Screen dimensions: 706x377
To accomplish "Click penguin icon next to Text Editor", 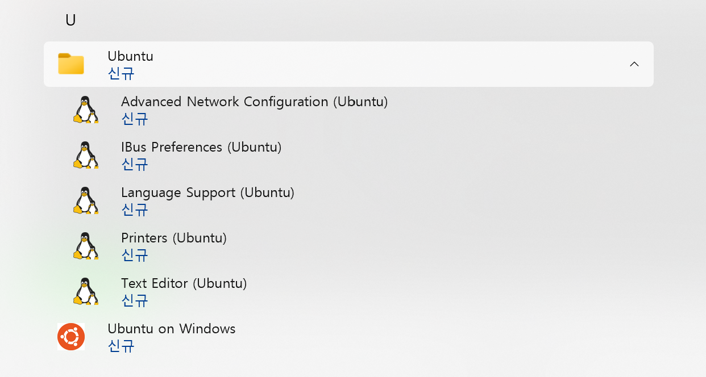I will (x=85, y=291).
